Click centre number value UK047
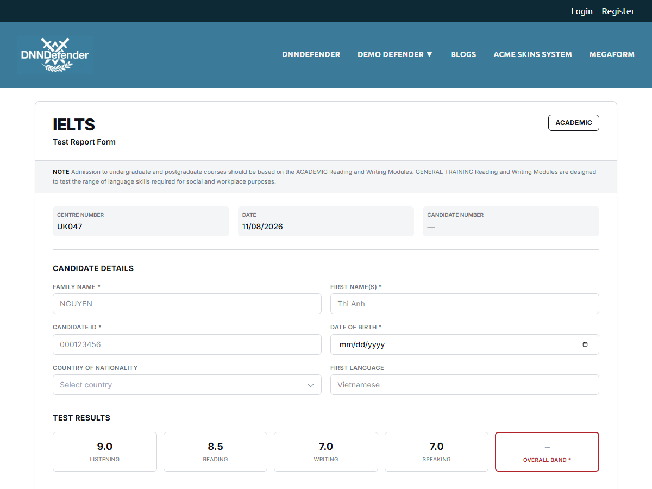Screen dimensions: 652x489 70,227
